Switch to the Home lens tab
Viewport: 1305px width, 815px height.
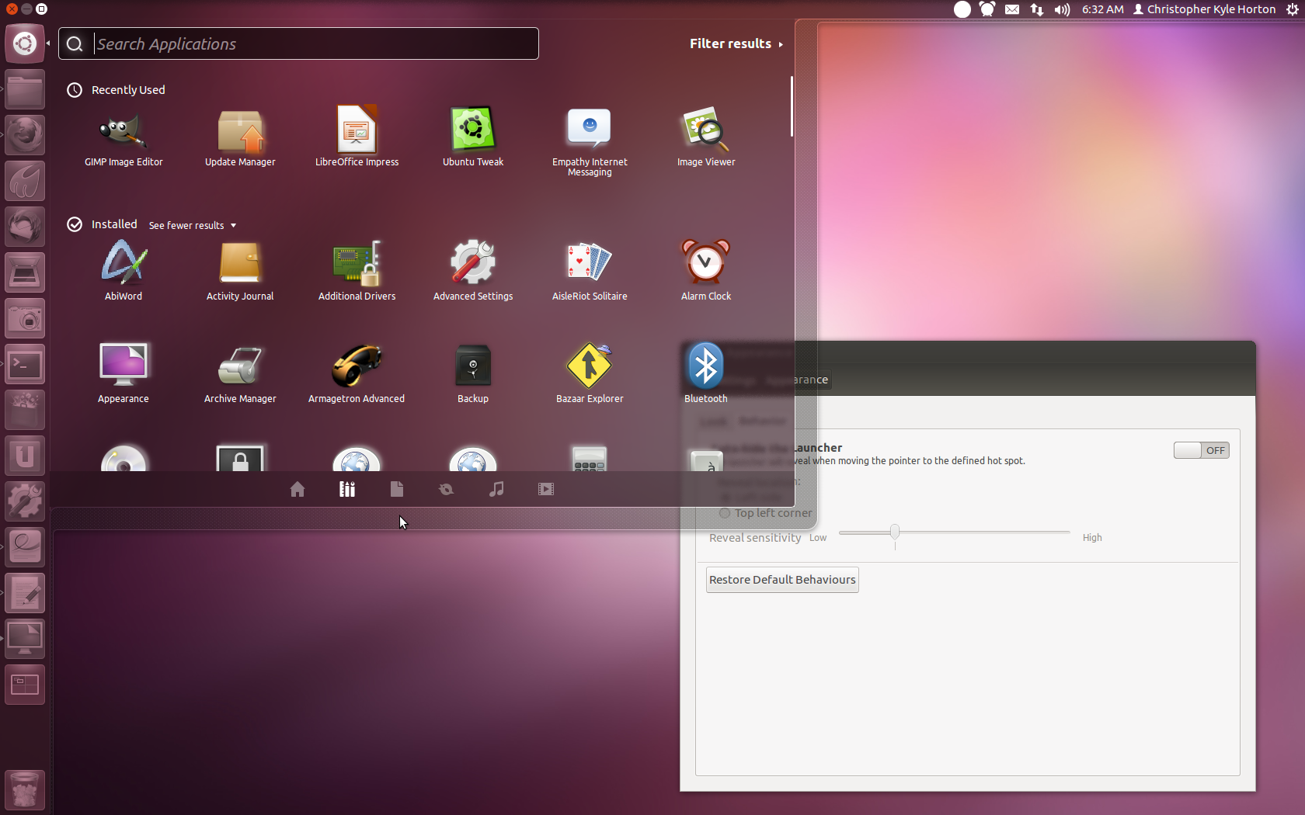pos(297,489)
